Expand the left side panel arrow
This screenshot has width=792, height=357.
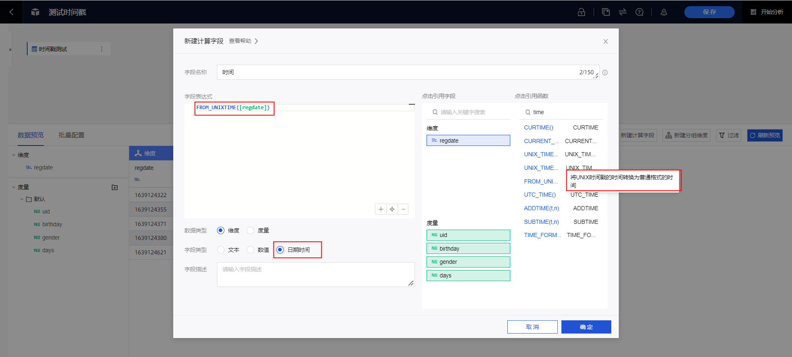(10, 49)
